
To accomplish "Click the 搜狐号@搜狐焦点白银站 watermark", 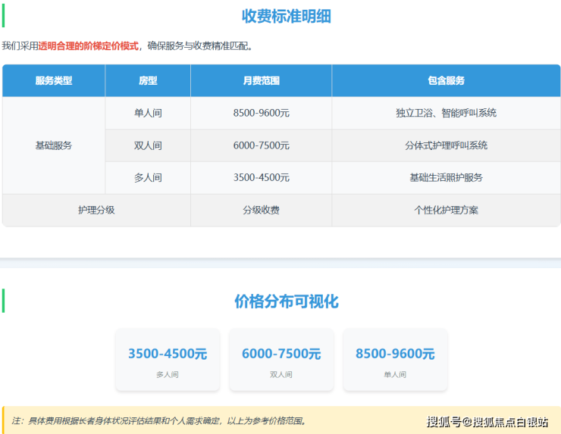I will click(x=487, y=422).
